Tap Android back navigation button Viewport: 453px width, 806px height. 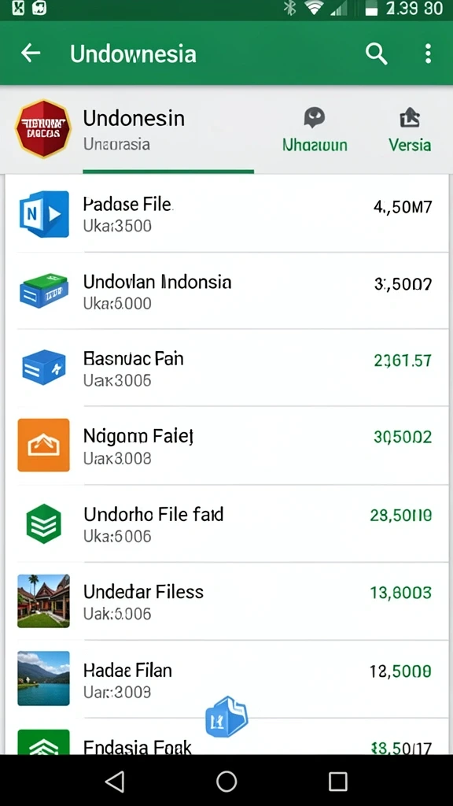[115, 782]
